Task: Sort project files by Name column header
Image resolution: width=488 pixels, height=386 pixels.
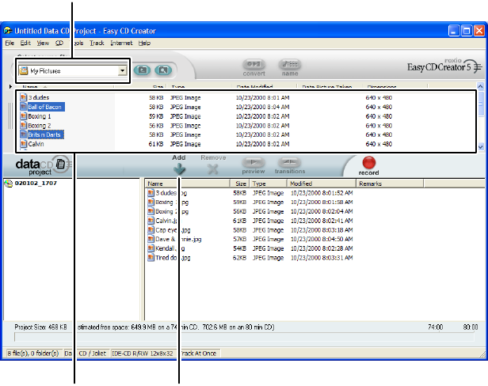Action: (187, 184)
